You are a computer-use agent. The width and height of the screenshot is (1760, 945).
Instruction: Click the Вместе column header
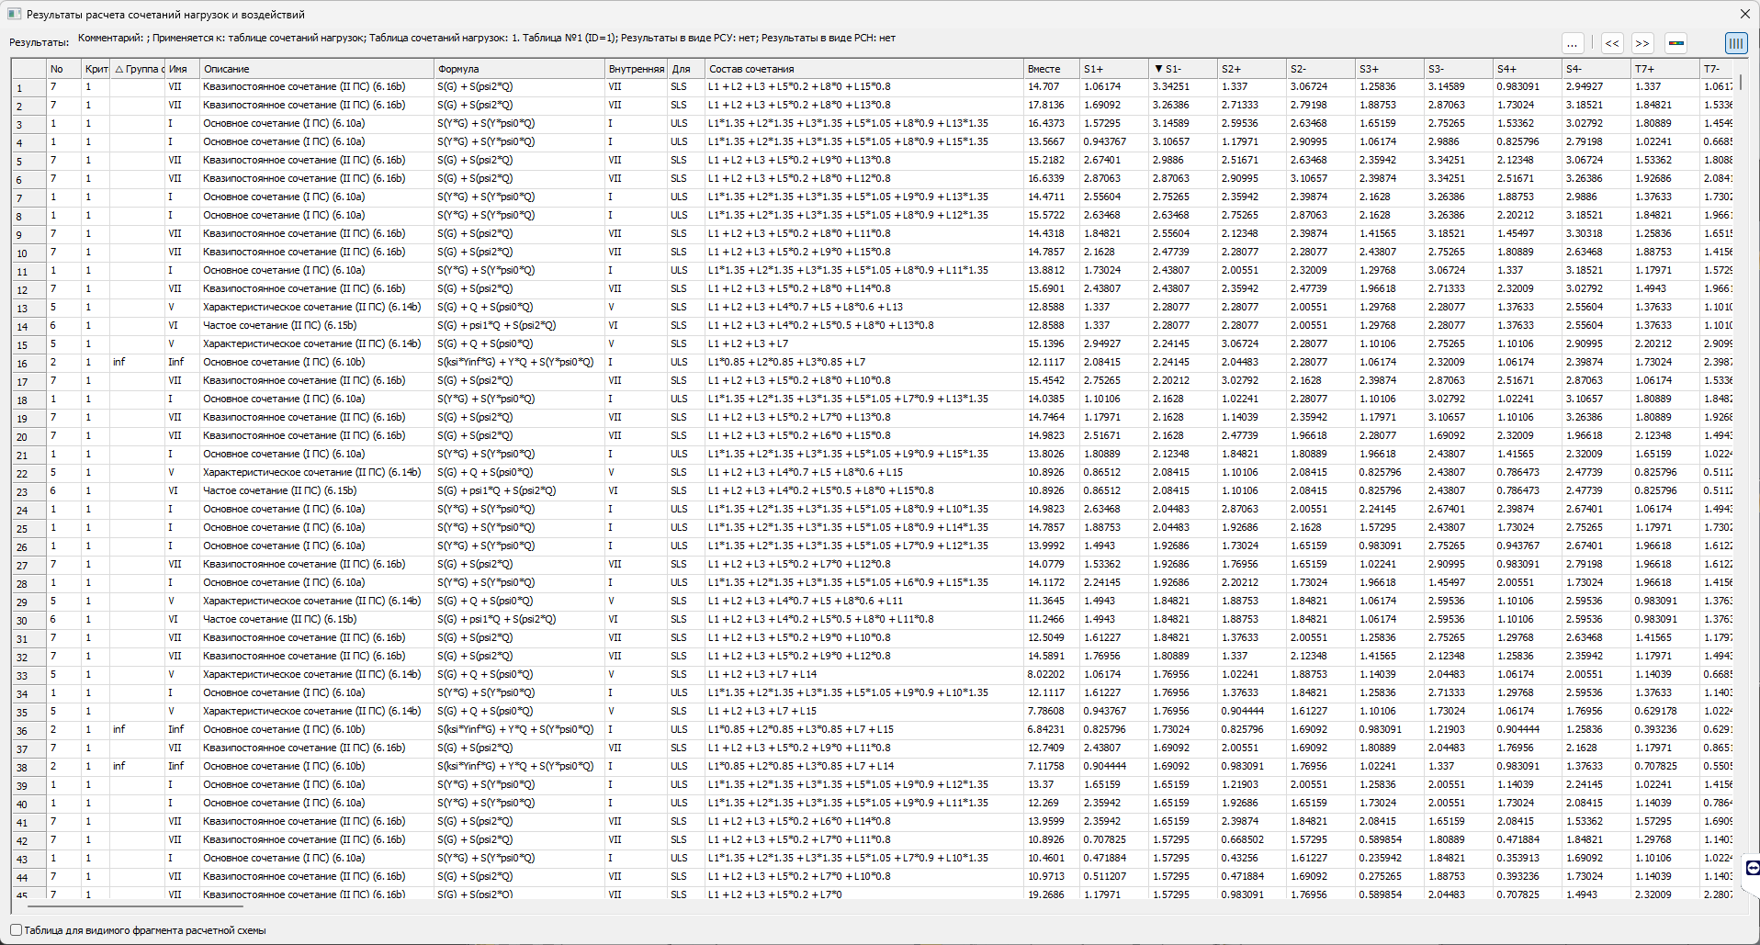point(1051,69)
